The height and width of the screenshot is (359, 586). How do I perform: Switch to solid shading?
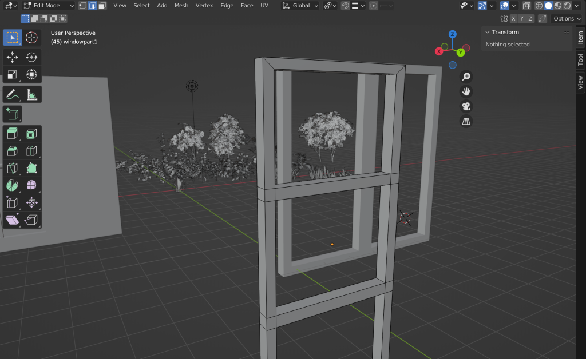tap(548, 6)
